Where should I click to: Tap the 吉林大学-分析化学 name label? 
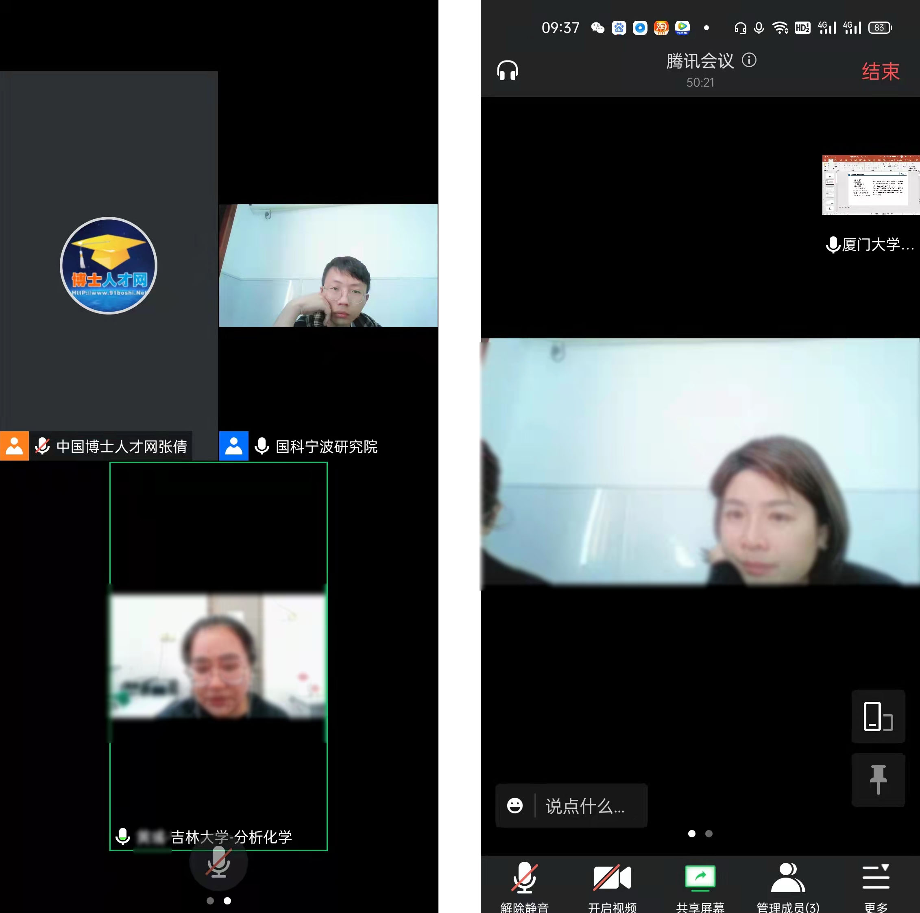(x=231, y=837)
